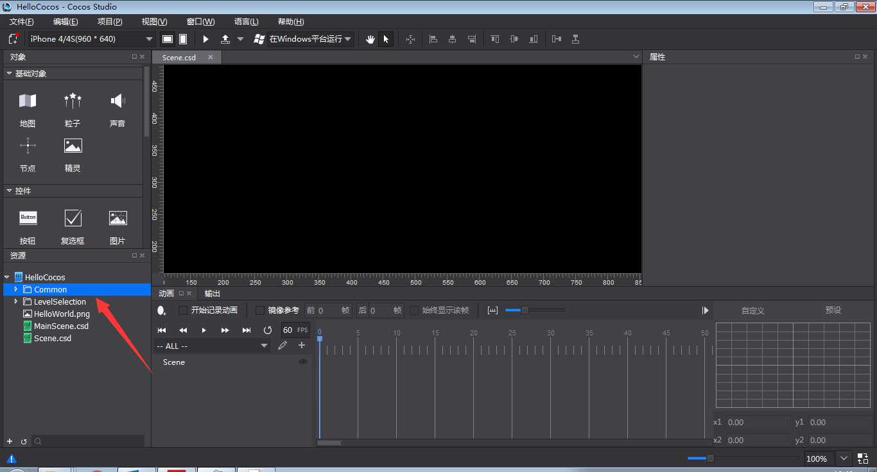Collapse the 基础对象 section
Screen dimensions: 877x472
[9, 73]
